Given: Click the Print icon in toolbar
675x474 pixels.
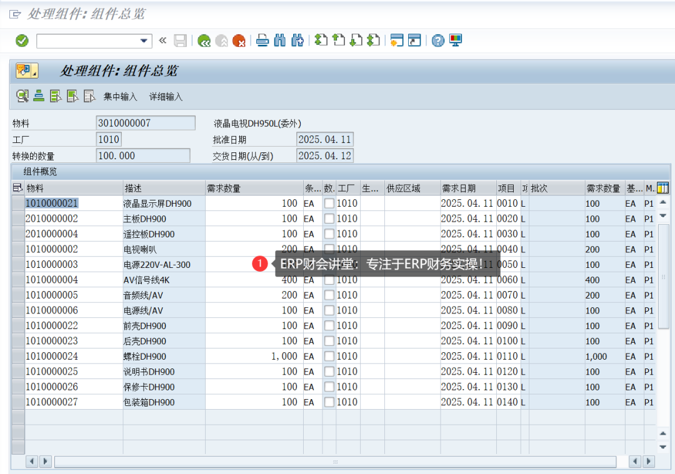Looking at the screenshot, I should pyautogui.click(x=263, y=41).
